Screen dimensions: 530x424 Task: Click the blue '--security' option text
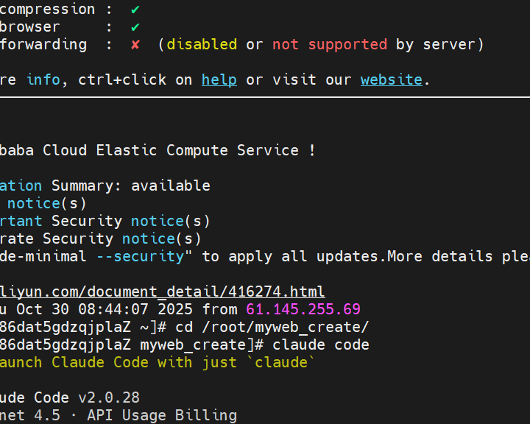coord(141,256)
